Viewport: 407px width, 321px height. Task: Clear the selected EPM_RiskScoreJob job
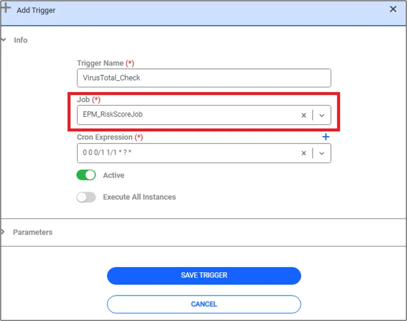tap(304, 115)
